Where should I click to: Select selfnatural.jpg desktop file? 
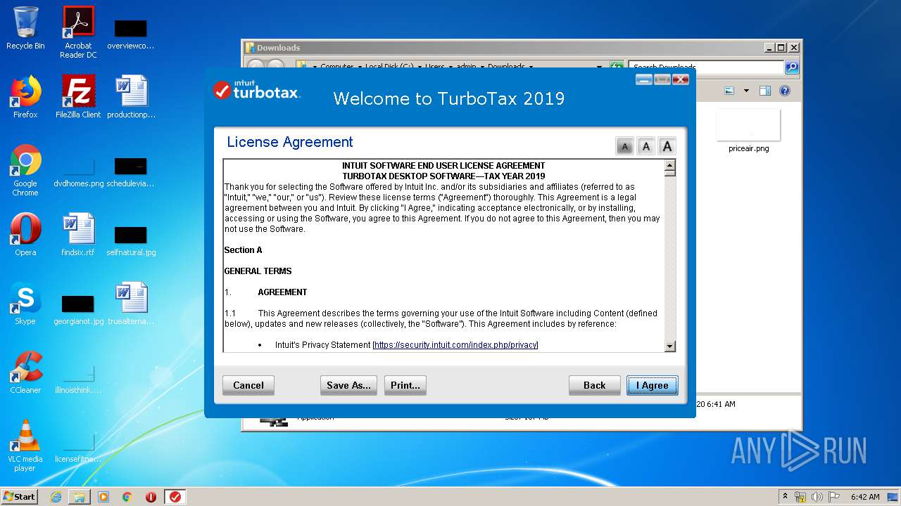pyautogui.click(x=131, y=240)
